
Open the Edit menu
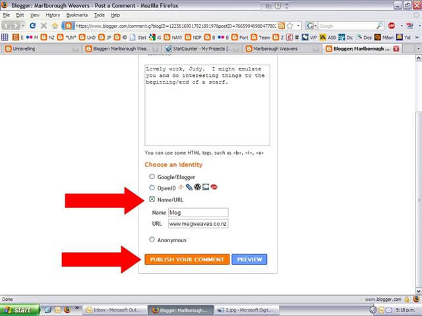tap(20, 15)
